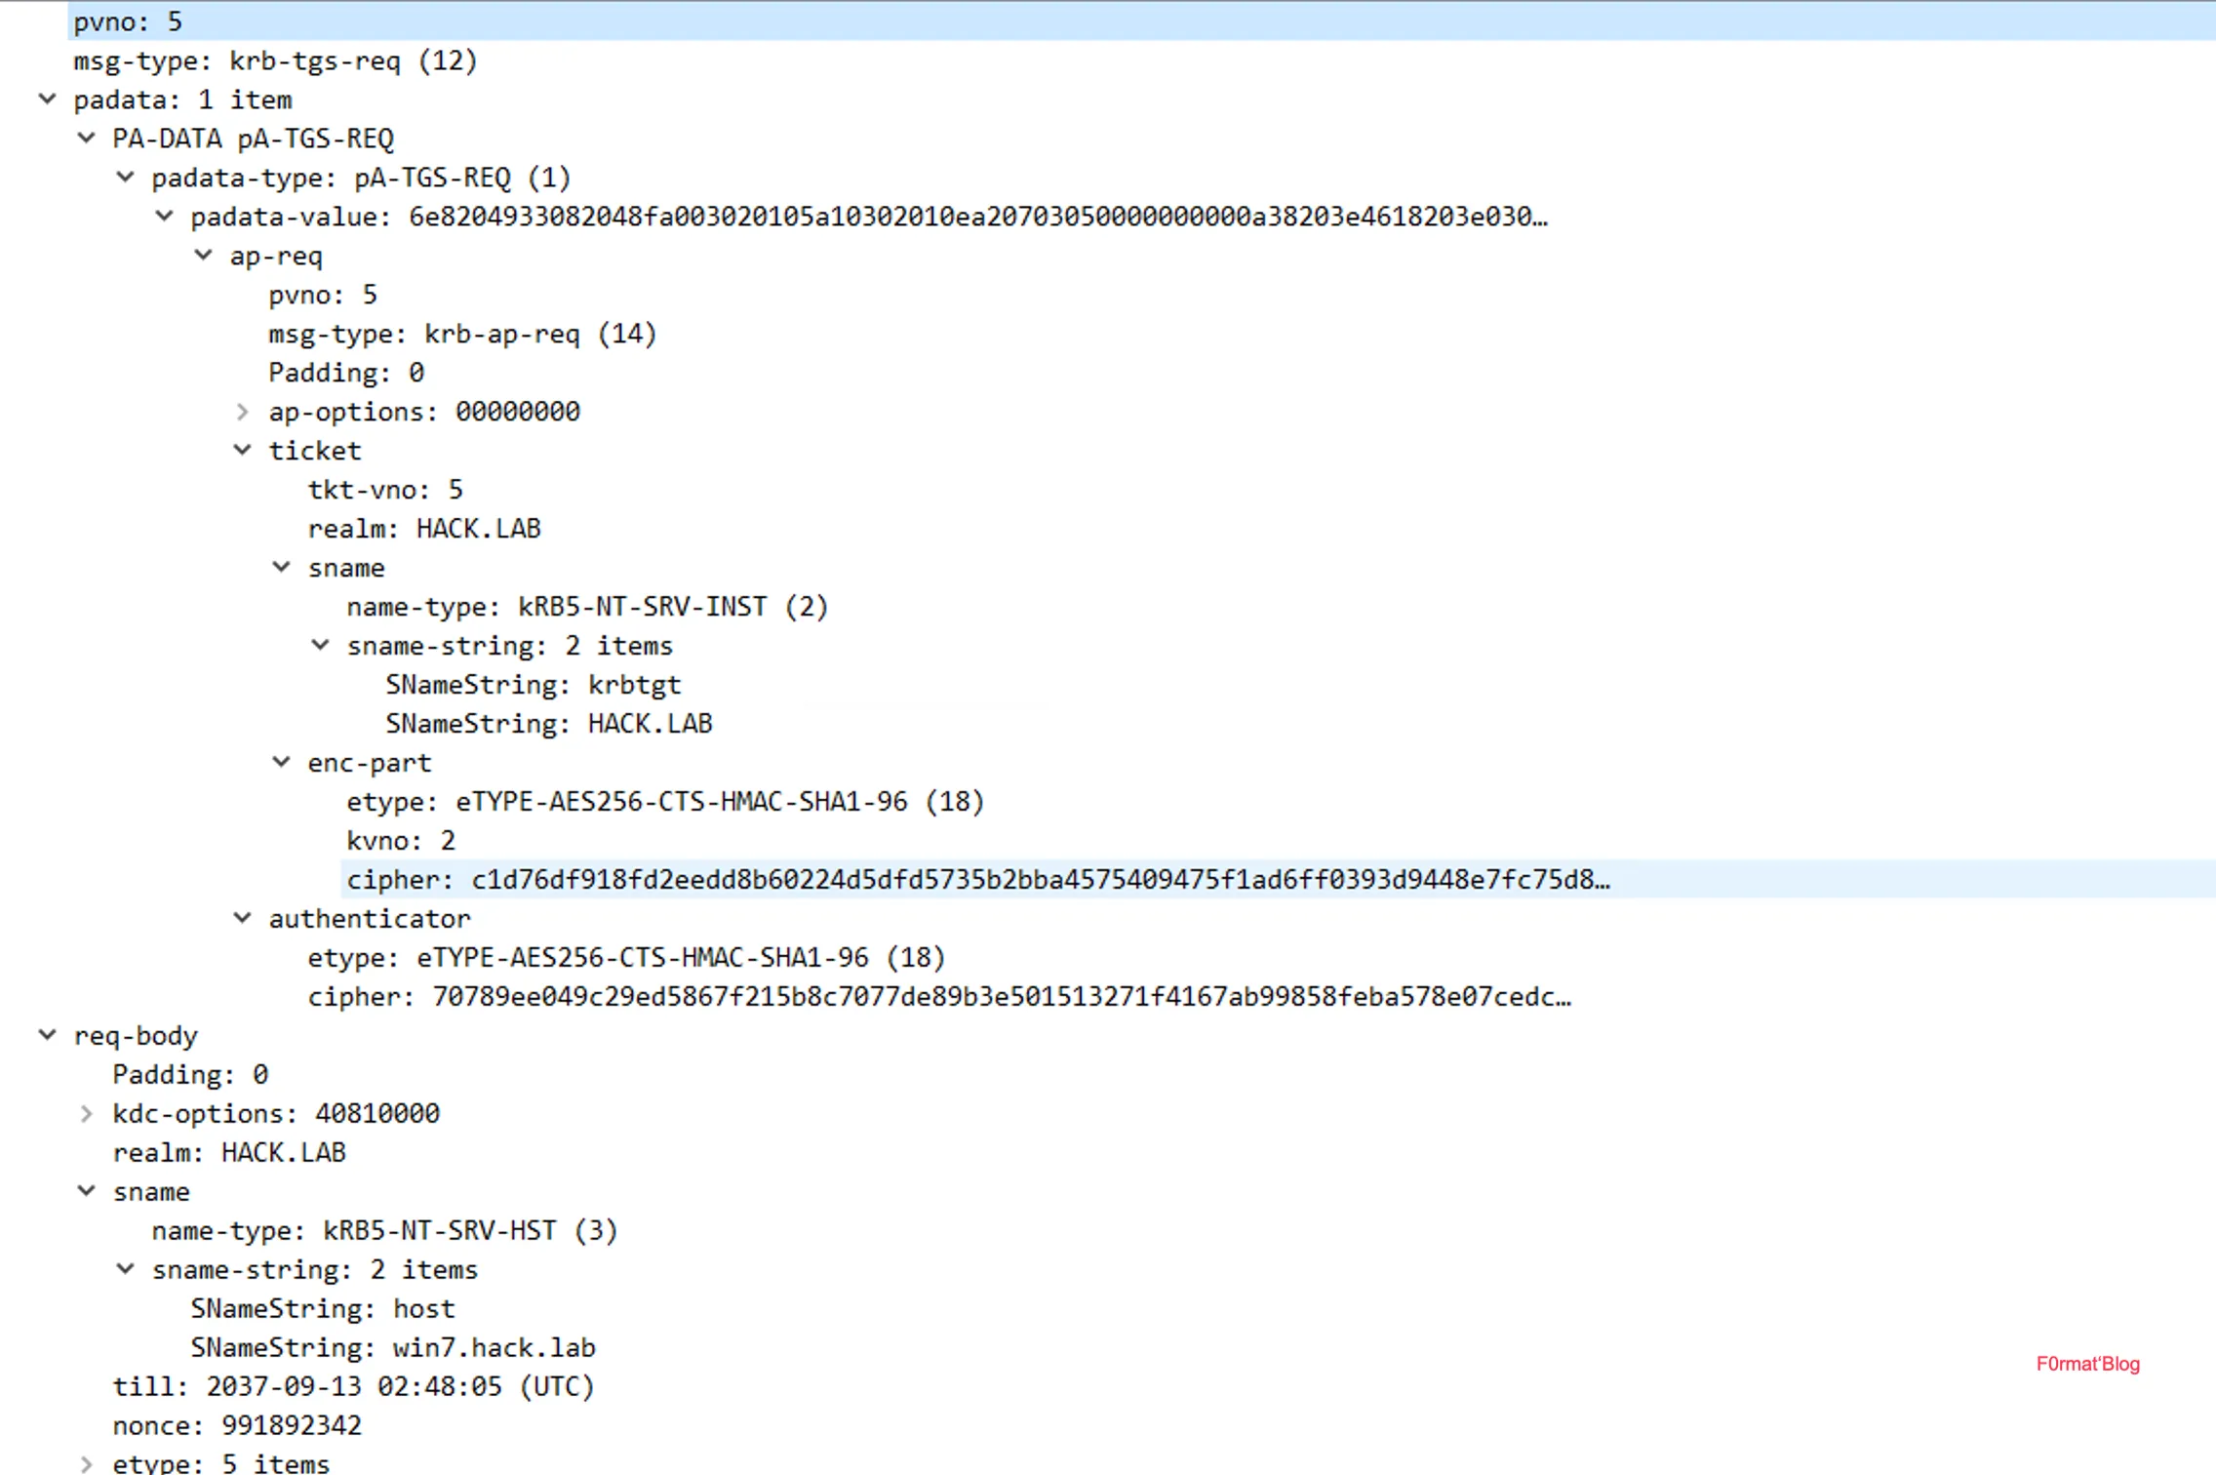
Task: Collapse the enc-part node
Action: (282, 763)
